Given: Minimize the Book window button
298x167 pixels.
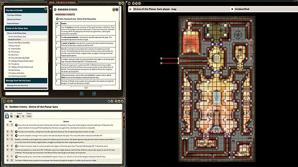Looking at the screenshot, I should click(120, 3).
